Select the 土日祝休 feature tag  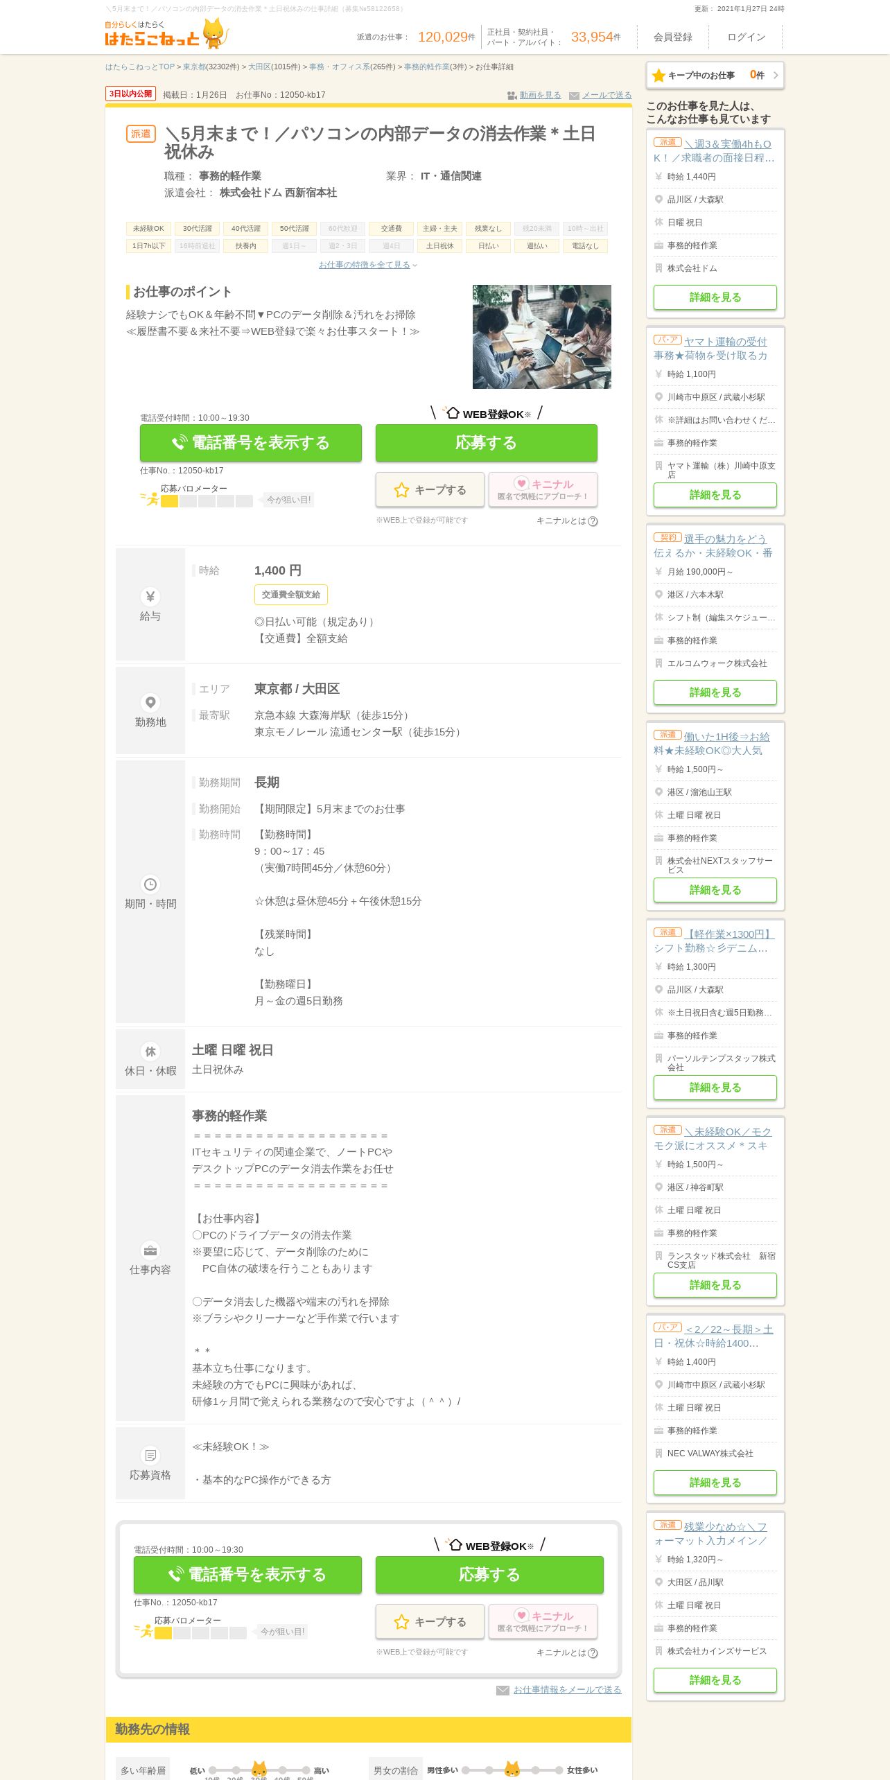[x=440, y=245]
